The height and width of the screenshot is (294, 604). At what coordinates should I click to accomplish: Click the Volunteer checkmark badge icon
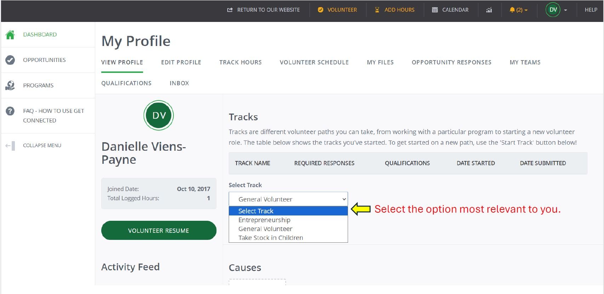320,10
